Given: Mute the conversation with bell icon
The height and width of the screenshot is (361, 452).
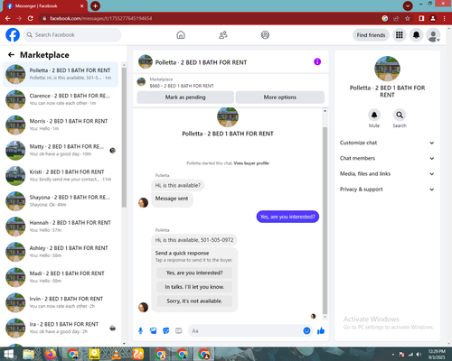Looking at the screenshot, I should (374, 115).
